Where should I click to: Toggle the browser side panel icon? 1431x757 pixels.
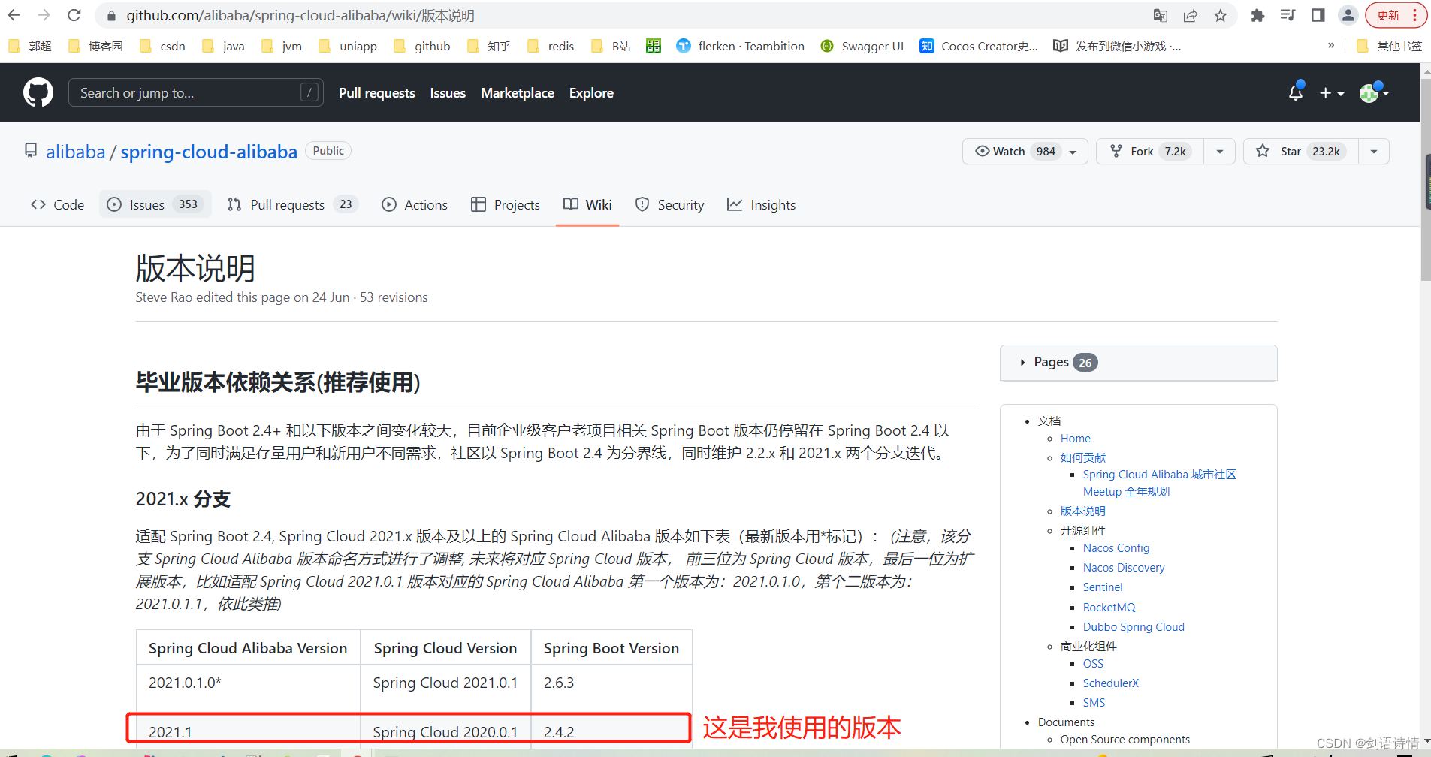(1318, 15)
